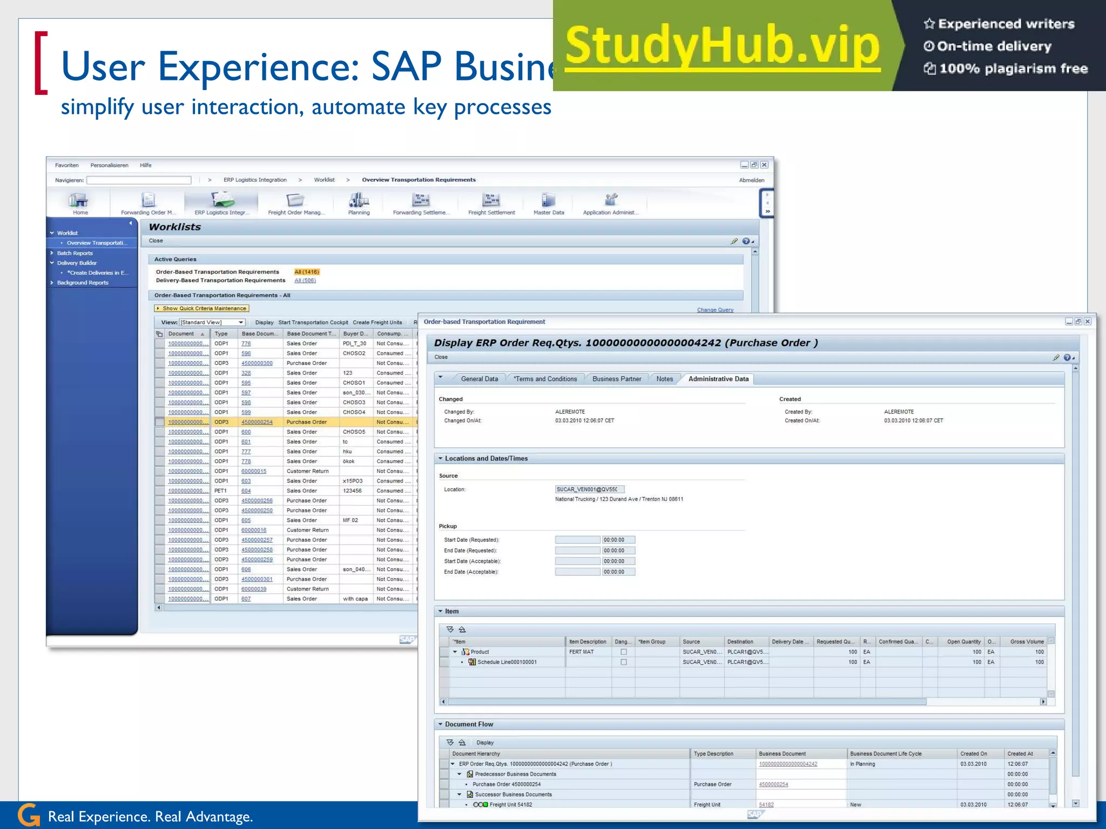Click Change Query link
The width and height of the screenshot is (1106, 829).
click(x=715, y=310)
